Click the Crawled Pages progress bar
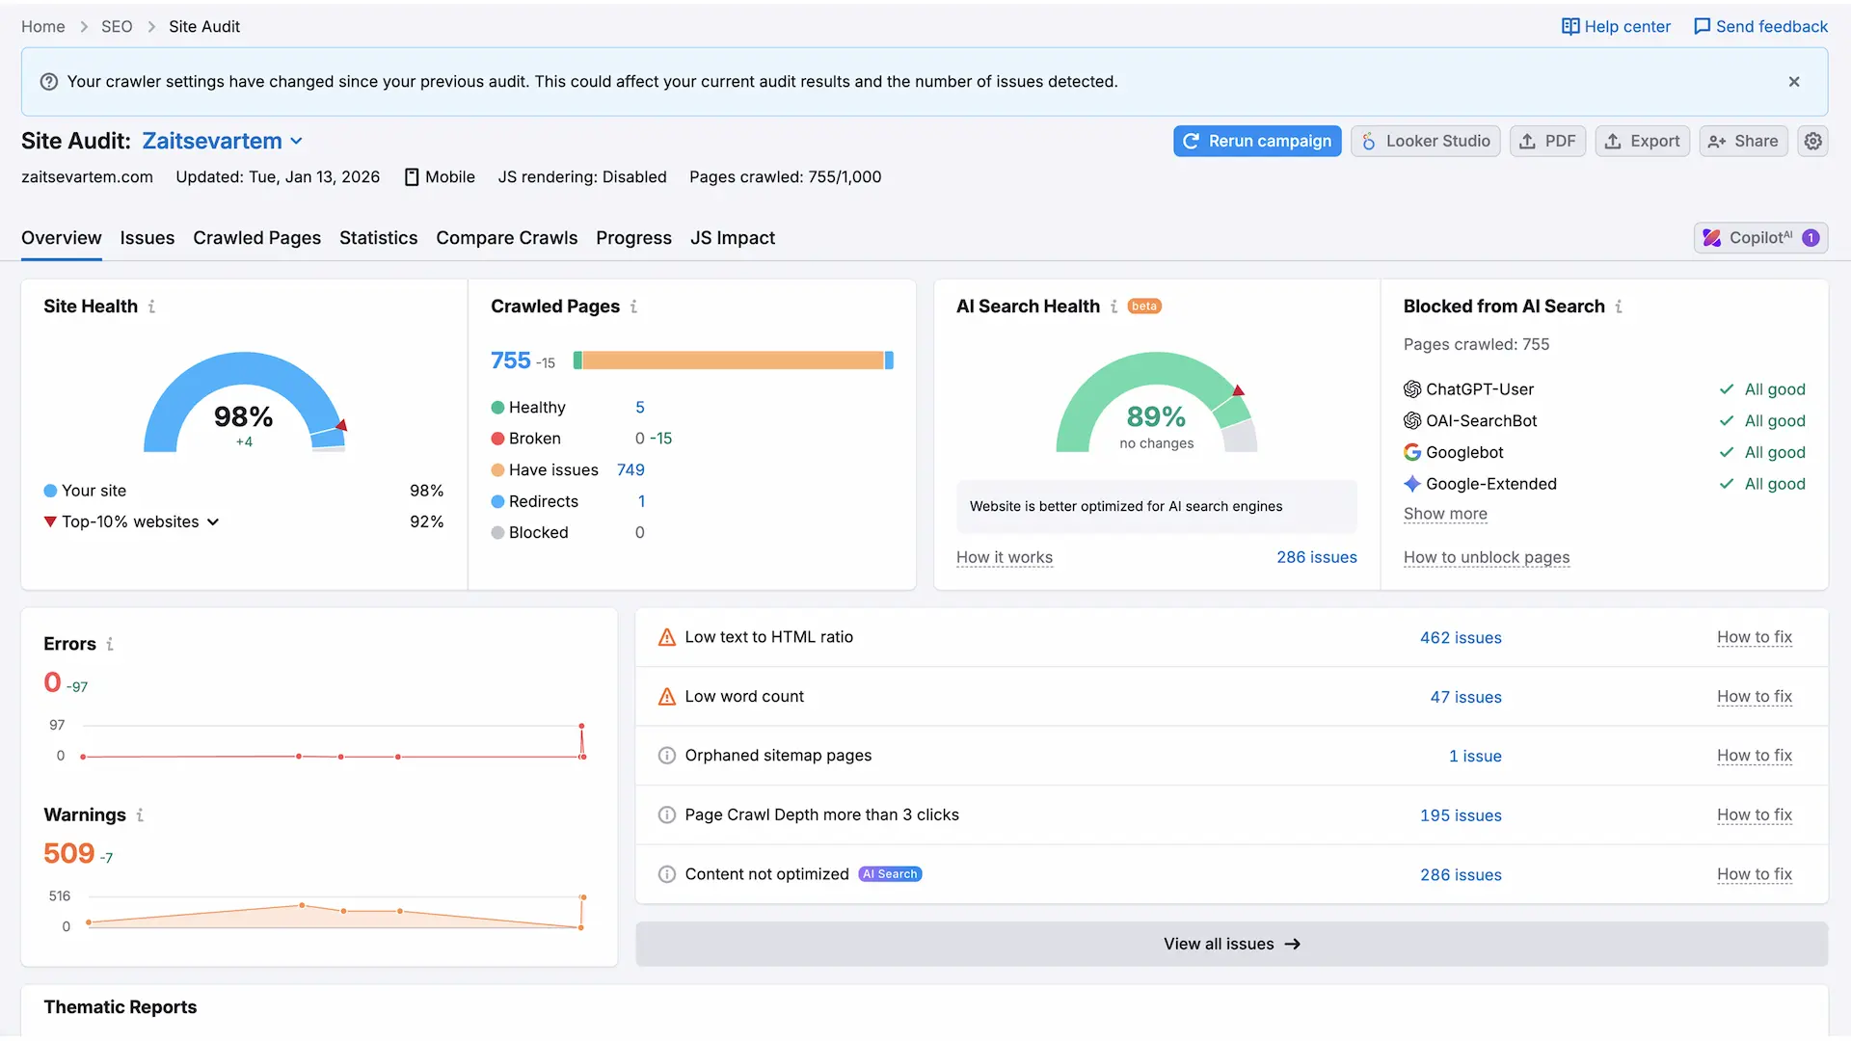The height and width of the screenshot is (1041, 1851). pos(733,360)
